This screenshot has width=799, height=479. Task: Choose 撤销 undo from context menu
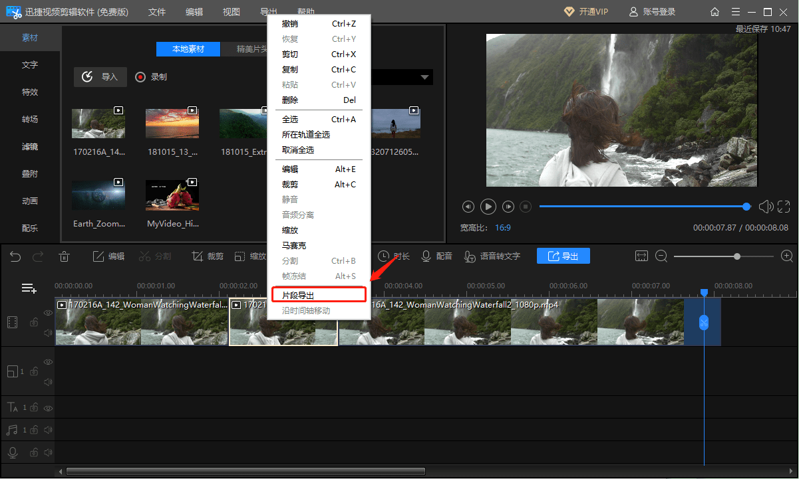pyautogui.click(x=319, y=24)
